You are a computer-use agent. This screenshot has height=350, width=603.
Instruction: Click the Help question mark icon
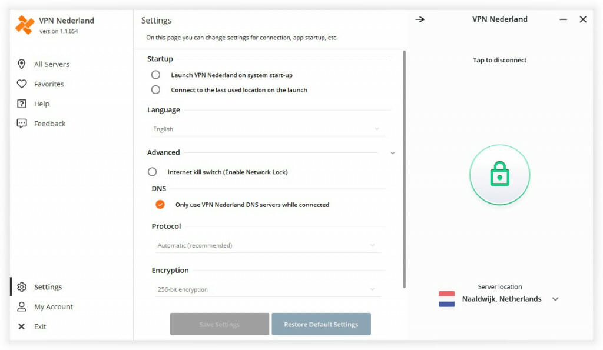[21, 104]
